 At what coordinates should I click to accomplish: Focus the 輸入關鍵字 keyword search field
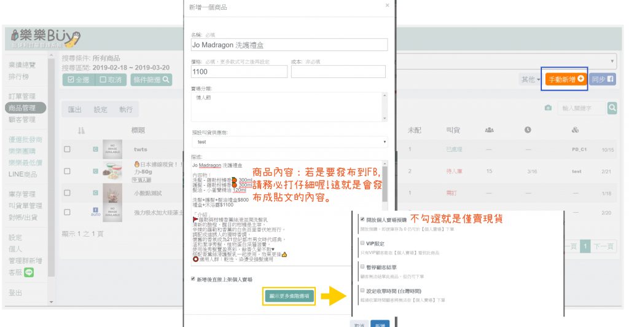[x=581, y=108]
